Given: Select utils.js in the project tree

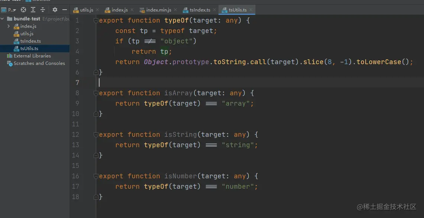Looking at the screenshot, I should point(27,34).
